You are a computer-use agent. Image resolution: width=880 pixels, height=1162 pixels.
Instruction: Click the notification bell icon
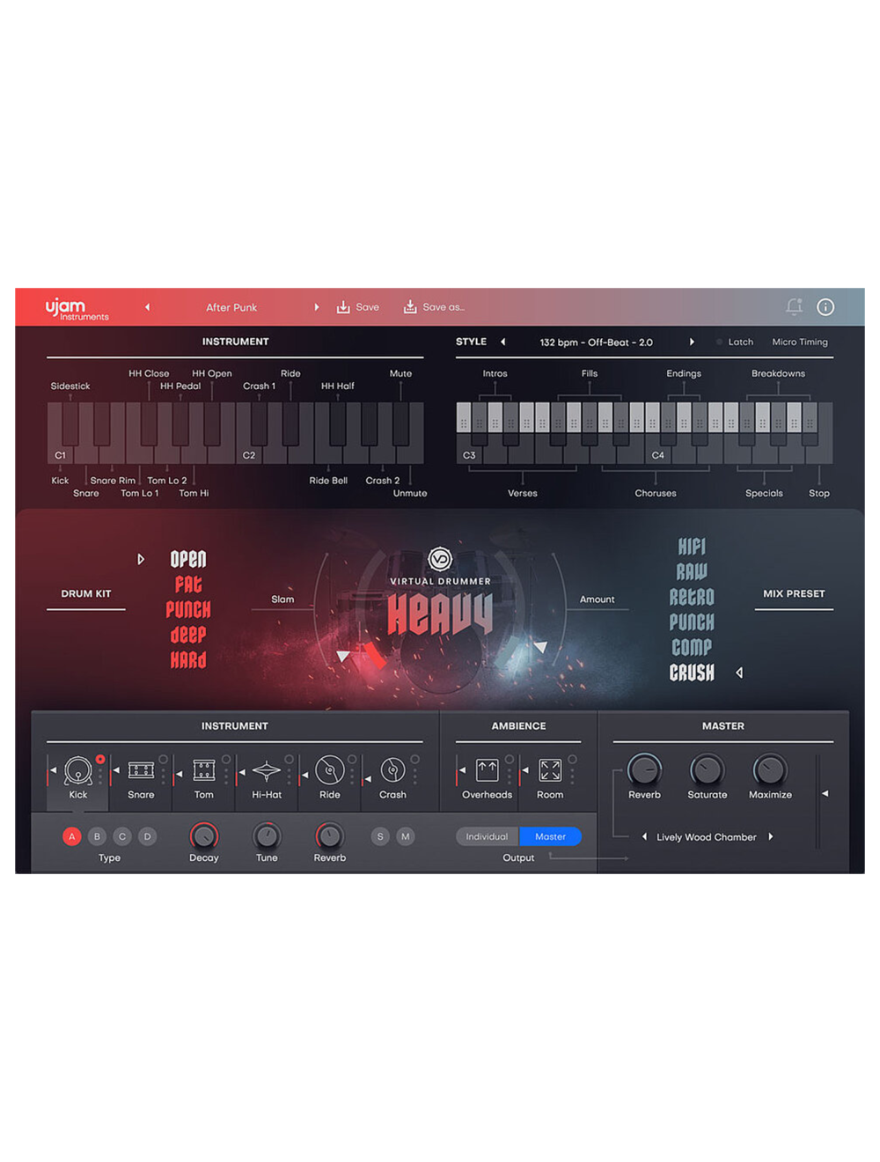(x=795, y=306)
